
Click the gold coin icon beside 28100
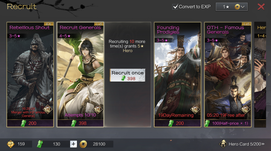point(83,144)
